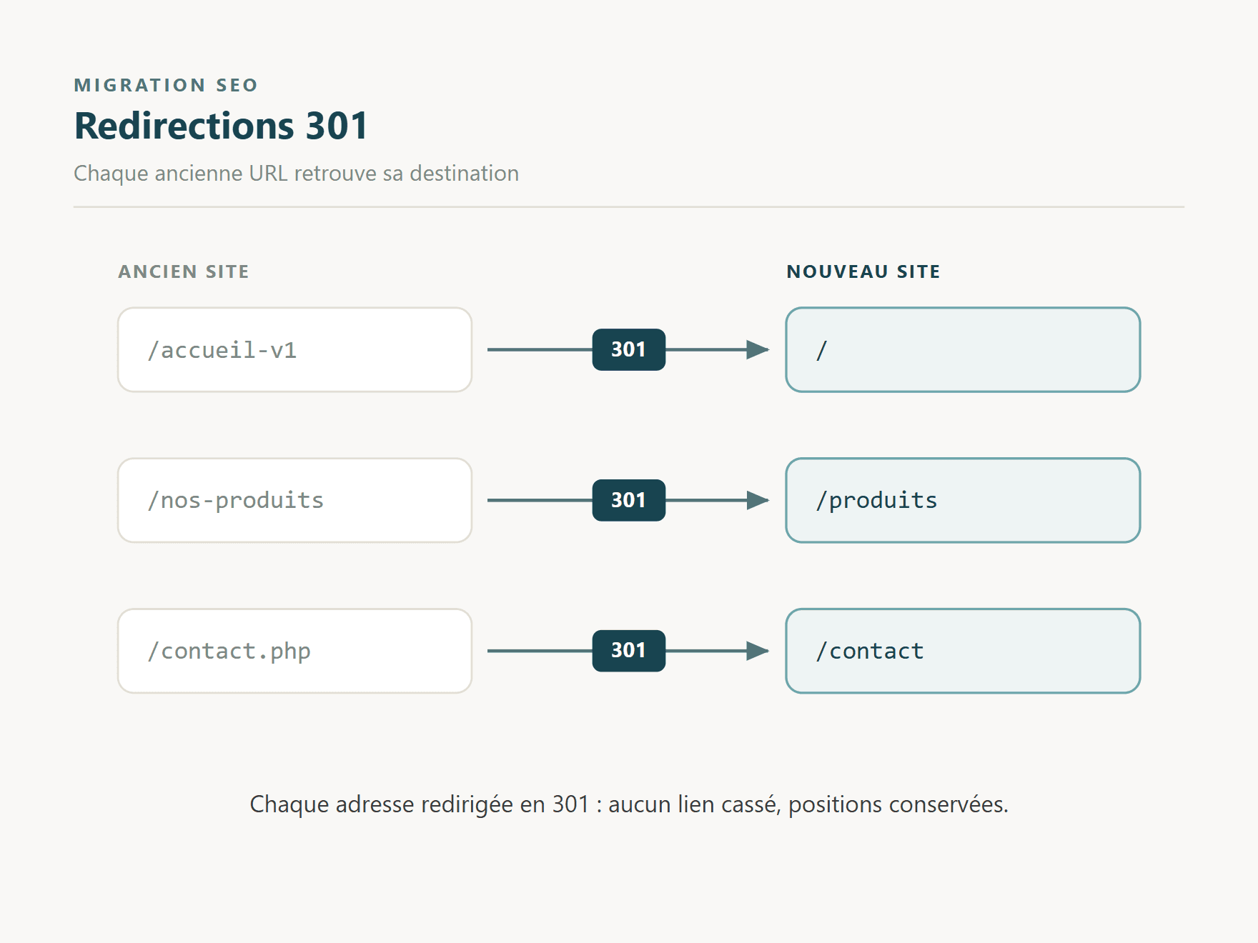This screenshot has height=943, width=1258.
Task: Click the subtitle about ancienne URL
Action: pyautogui.click(x=296, y=174)
